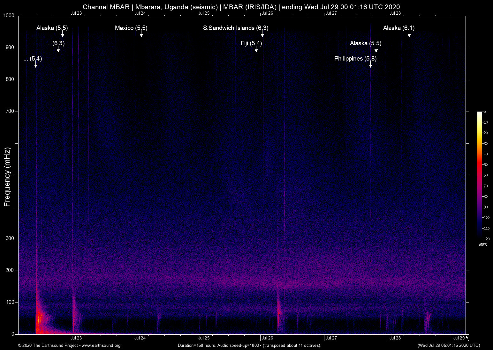Open the www.earthsound.org link in footer

[x=101, y=346]
